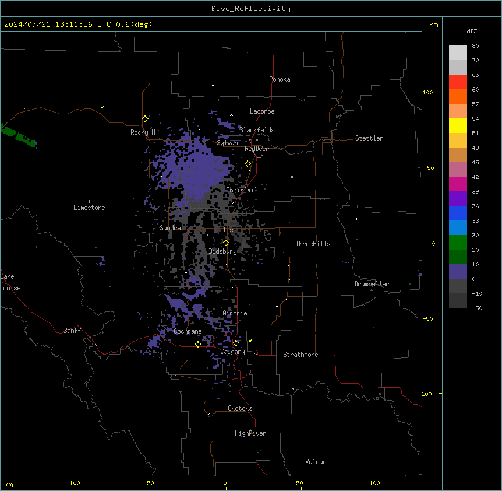502x491 pixels.
Task: Click the Sundre label
Action: click(x=170, y=228)
